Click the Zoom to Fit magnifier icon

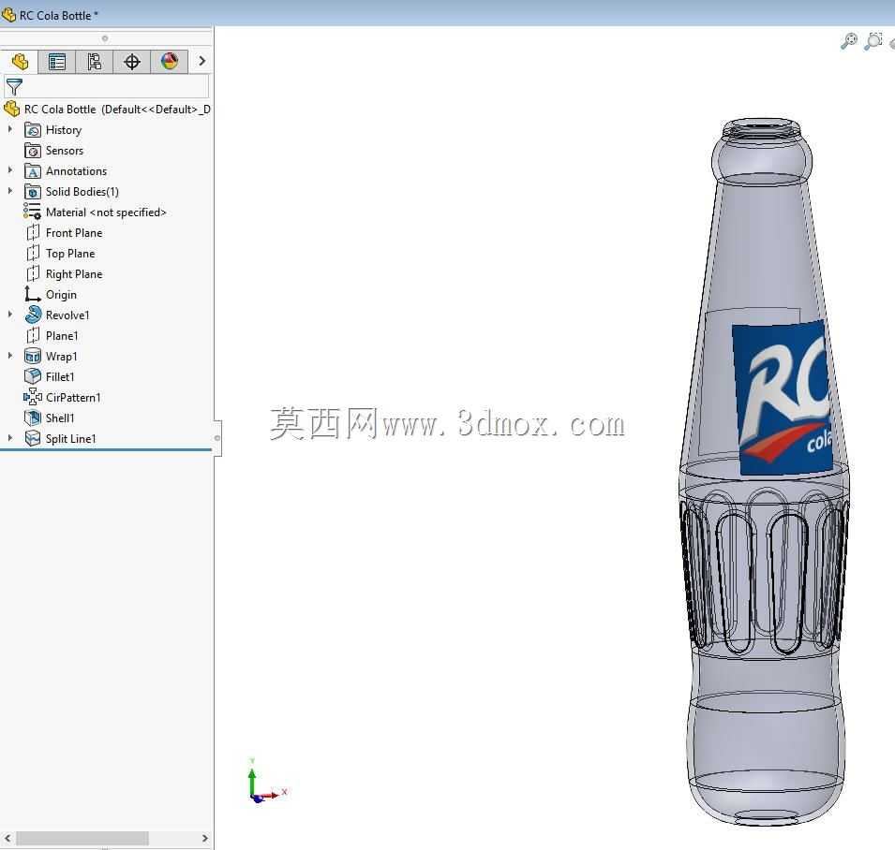pyautogui.click(x=849, y=41)
